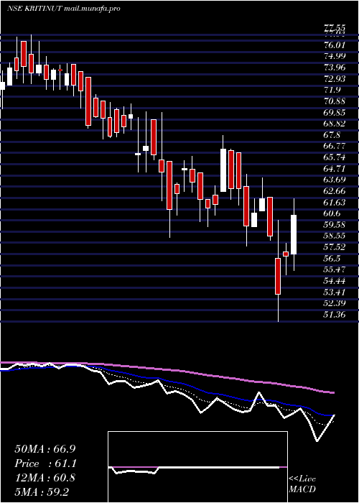Viewport: 359px width, 503px height.
Task: Click the 62.66 price axis label
Action: pos(335,191)
